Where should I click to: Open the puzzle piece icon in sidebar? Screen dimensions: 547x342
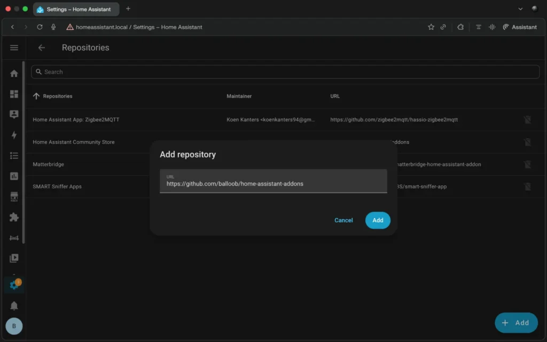(x=14, y=217)
